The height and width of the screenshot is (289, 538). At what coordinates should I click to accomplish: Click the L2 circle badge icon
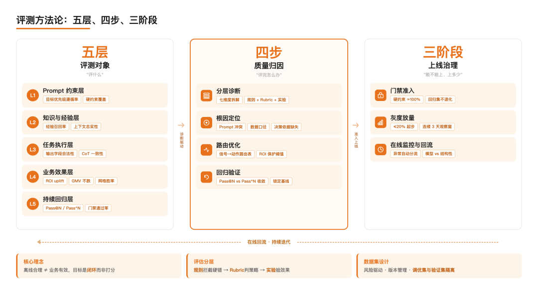click(32, 122)
